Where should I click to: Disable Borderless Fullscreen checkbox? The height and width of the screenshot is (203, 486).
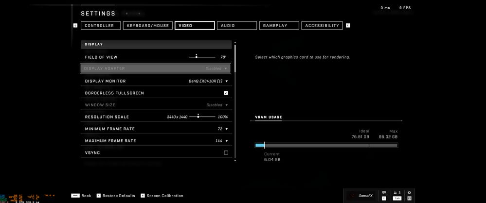[226, 93]
